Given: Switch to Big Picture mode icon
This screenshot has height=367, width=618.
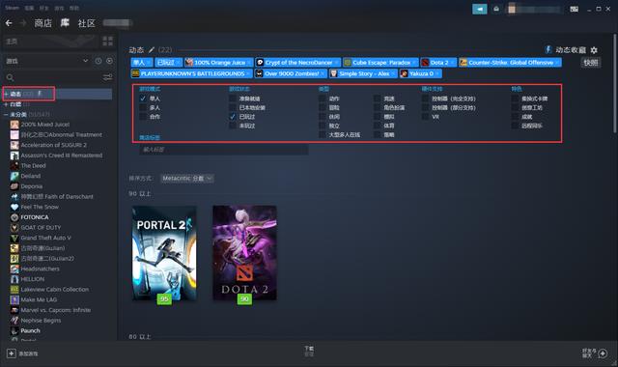Looking at the screenshot, I should [575, 9].
